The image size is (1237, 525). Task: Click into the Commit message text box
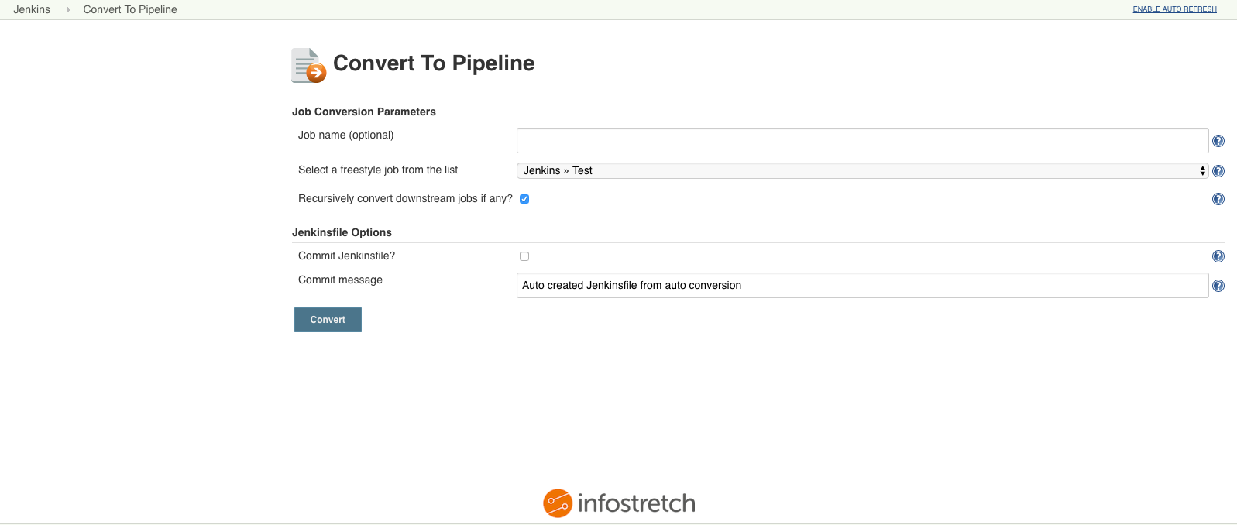click(862, 286)
